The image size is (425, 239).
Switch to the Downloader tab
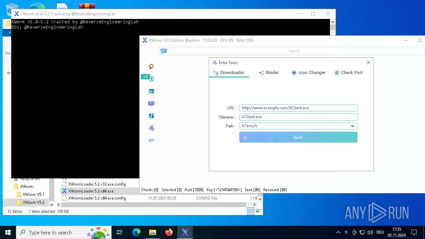point(229,73)
